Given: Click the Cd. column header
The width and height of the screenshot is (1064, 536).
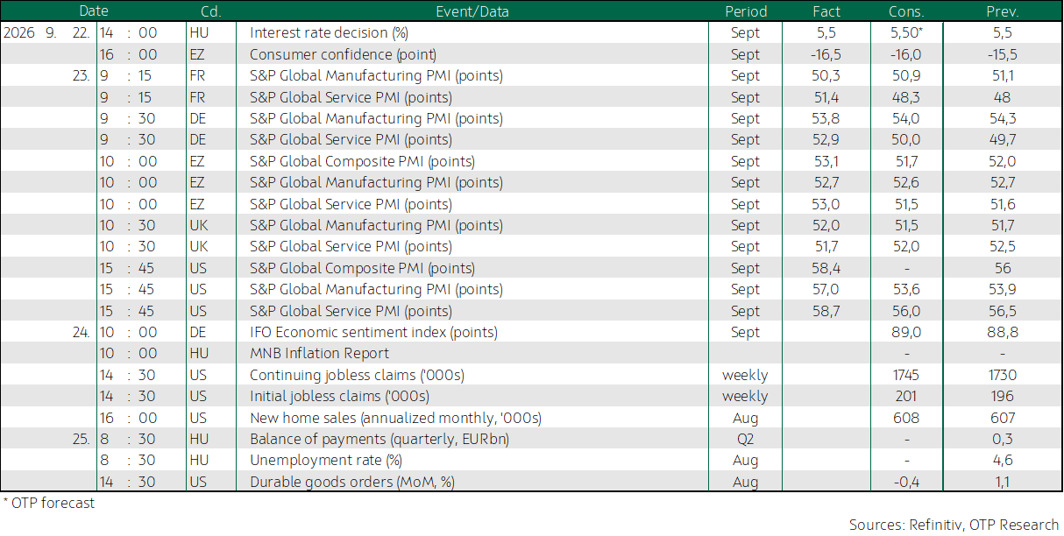Looking at the screenshot, I should tap(209, 11).
